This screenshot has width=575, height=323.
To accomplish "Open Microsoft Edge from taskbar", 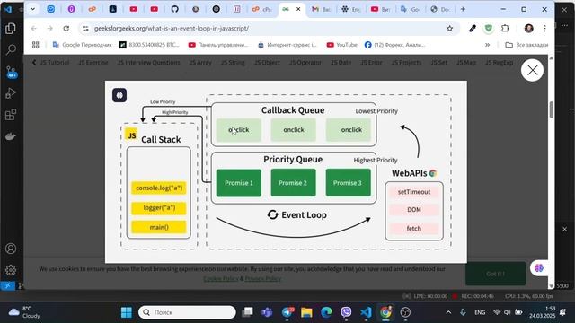I will click(x=326, y=312).
